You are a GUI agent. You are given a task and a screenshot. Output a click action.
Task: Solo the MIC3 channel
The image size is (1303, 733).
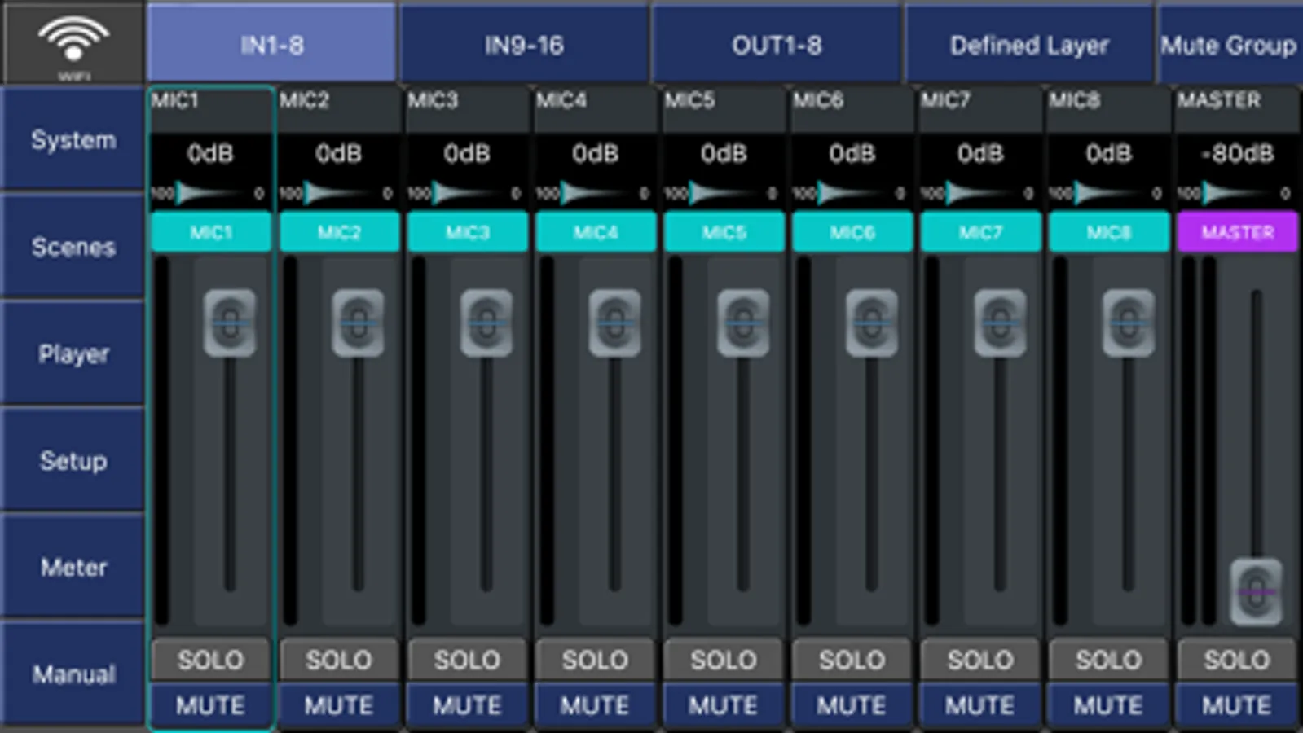pos(467,660)
